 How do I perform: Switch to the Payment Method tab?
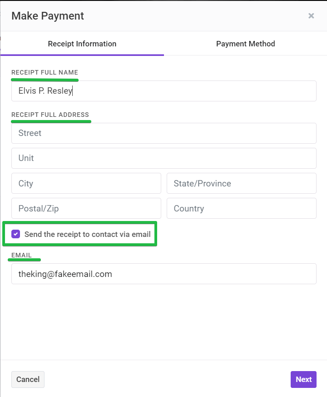coord(245,44)
